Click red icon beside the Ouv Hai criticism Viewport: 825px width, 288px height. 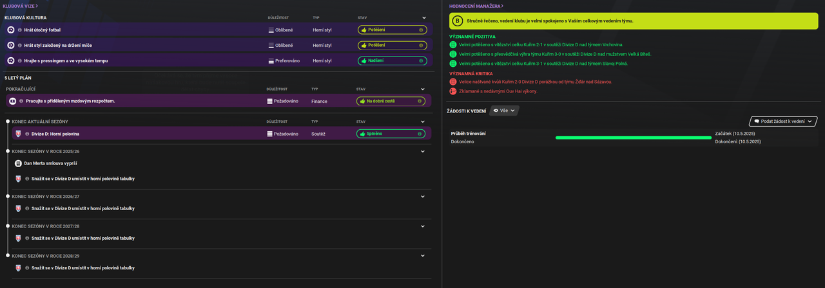453,91
